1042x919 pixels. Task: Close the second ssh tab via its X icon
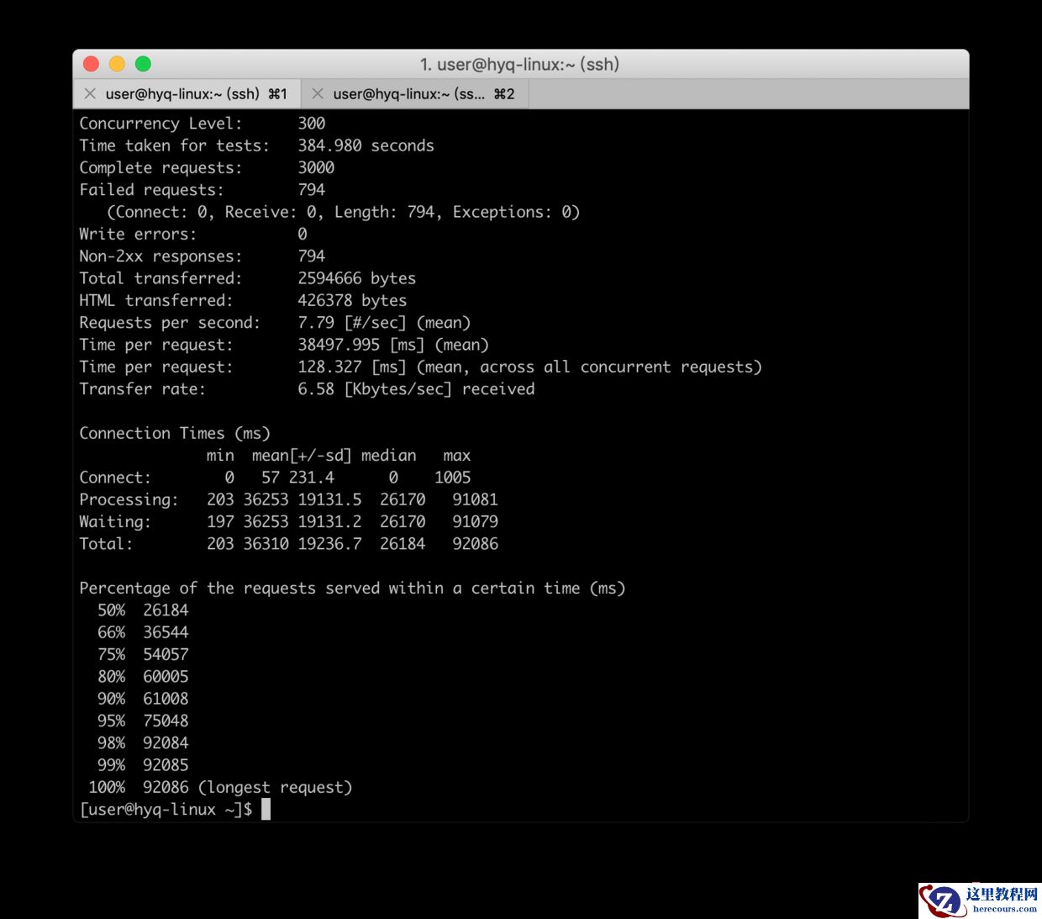318,93
